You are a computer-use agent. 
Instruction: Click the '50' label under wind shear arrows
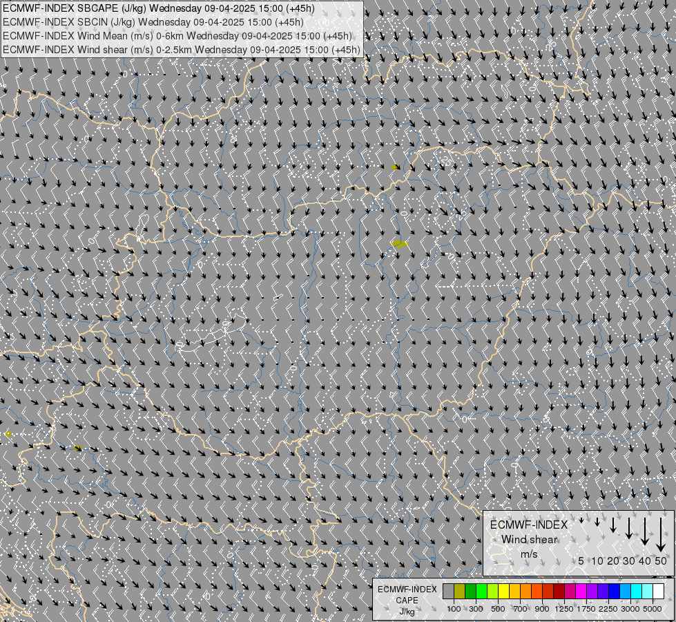pyautogui.click(x=661, y=560)
